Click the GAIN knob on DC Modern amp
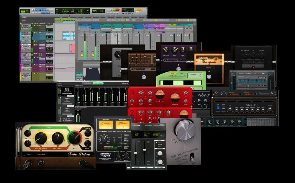 (230, 109)
